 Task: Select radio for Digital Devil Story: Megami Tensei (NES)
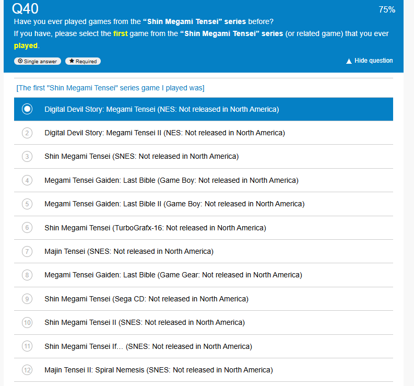click(x=27, y=109)
